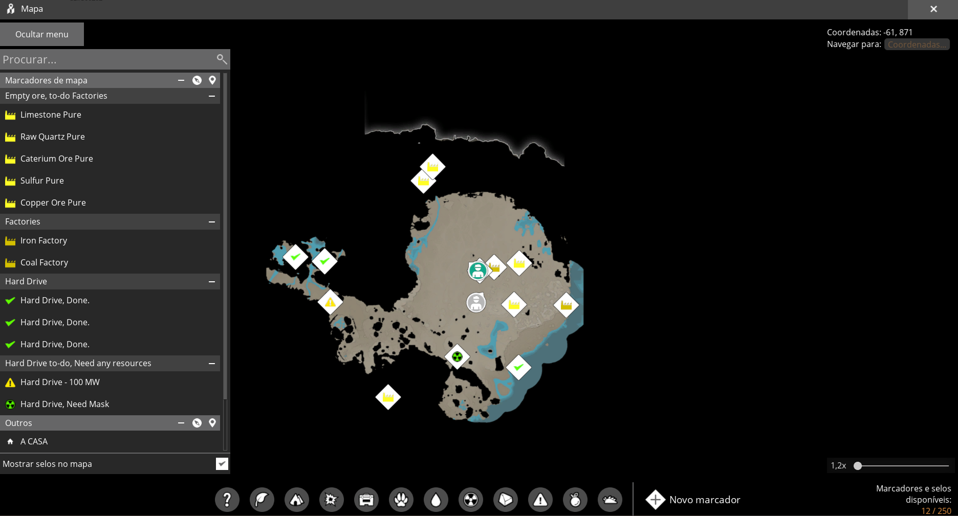Image resolution: width=958 pixels, height=516 pixels.
Task: Collapse the Factories group
Action: (212, 221)
